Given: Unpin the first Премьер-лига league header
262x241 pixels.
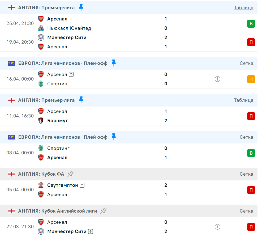Looking at the screenshot, I should coord(81,7).
